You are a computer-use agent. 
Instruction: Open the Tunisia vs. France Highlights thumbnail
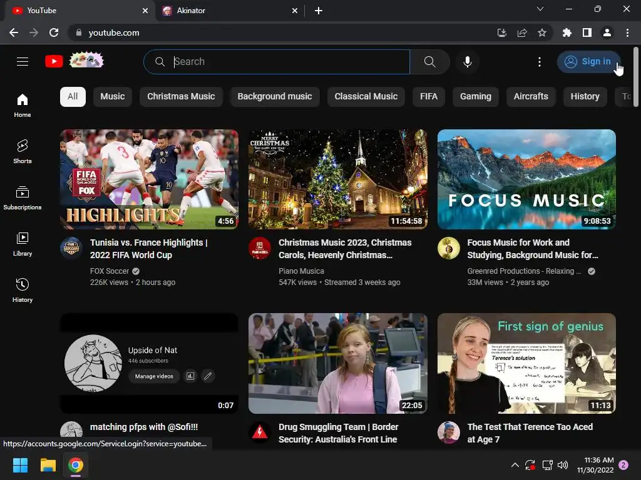click(x=149, y=179)
